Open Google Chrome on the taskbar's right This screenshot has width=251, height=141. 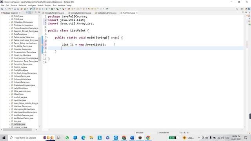point(148,137)
